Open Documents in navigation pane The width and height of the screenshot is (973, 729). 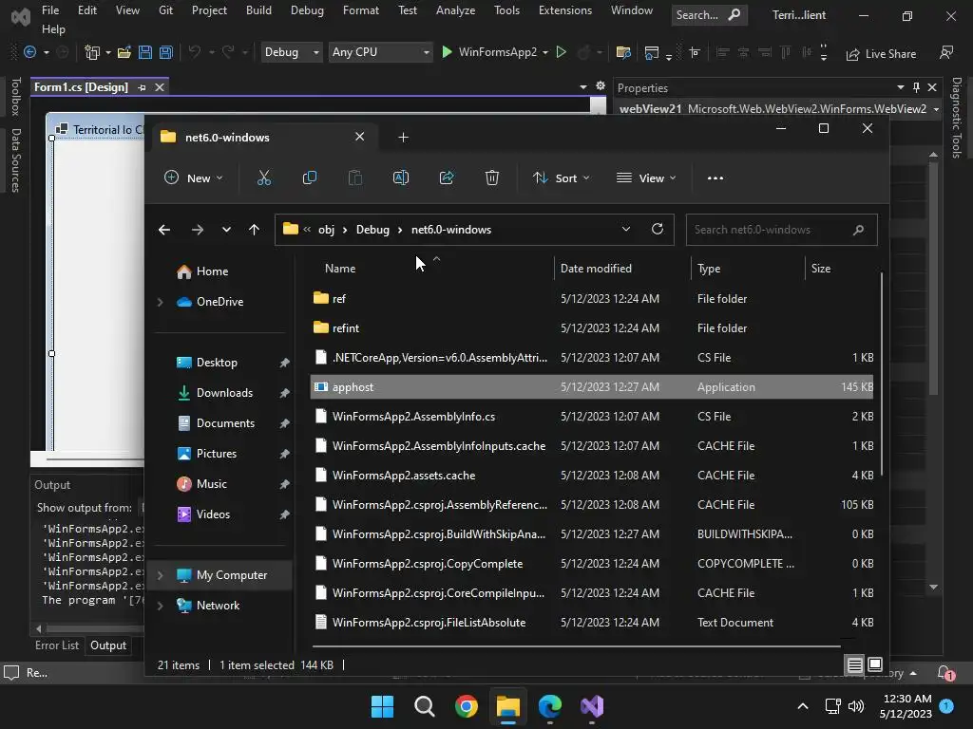tap(225, 423)
